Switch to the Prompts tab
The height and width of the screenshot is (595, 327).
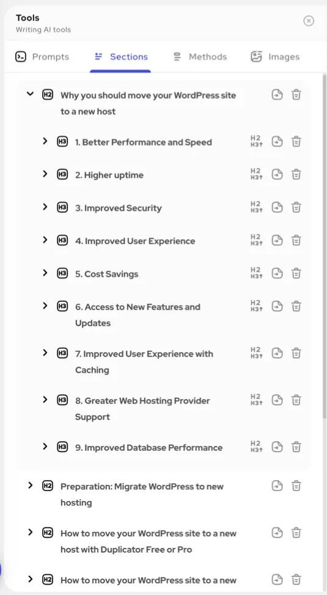point(42,57)
